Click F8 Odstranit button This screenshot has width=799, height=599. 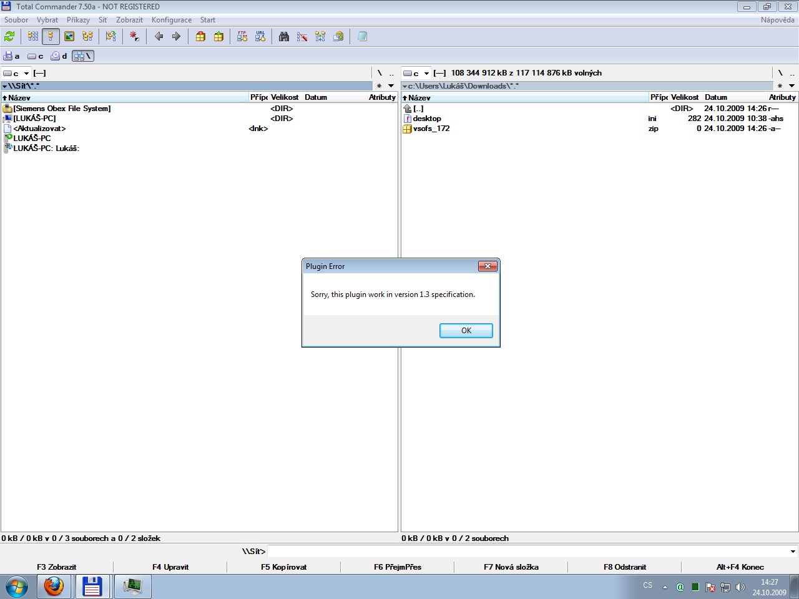pos(625,567)
